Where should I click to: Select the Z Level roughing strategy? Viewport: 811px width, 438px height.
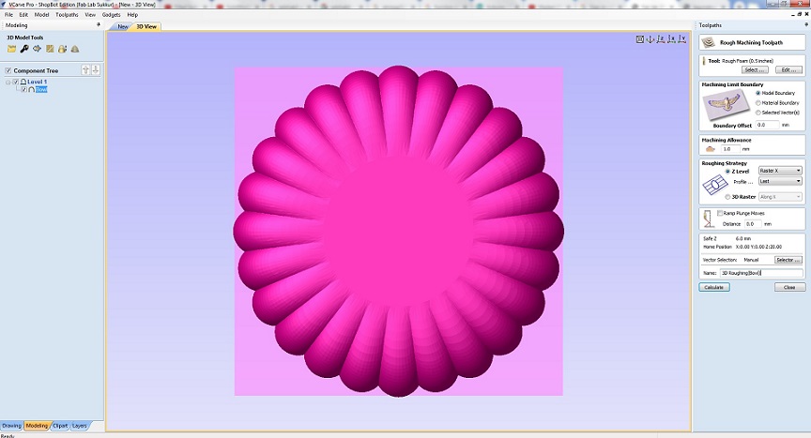(727, 171)
